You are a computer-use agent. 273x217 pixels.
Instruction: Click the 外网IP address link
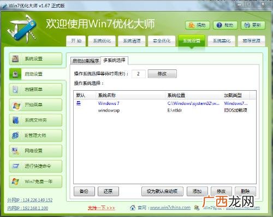30,200
